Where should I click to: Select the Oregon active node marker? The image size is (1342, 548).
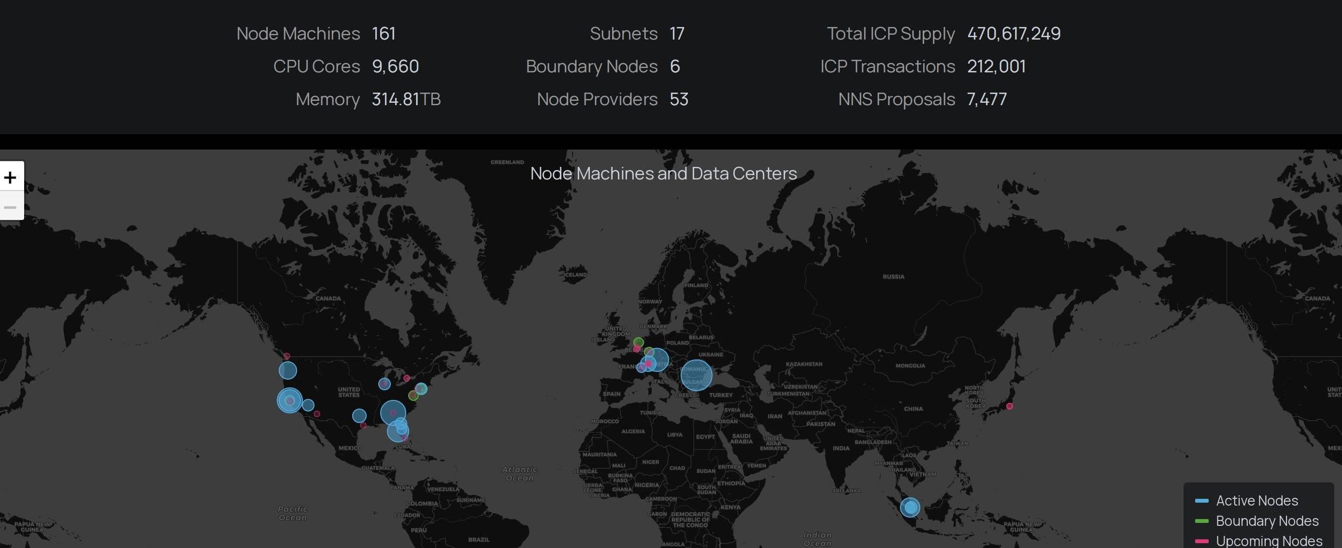287,370
